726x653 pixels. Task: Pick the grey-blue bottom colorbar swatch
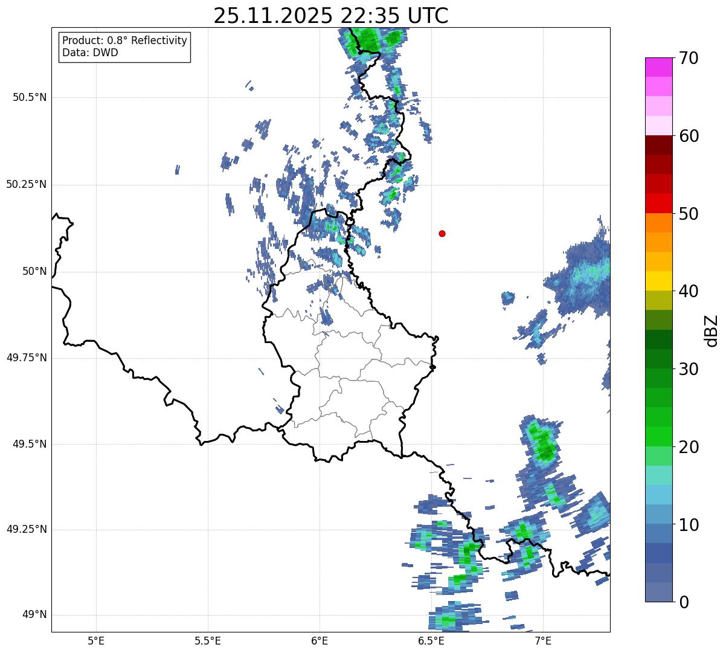pos(659,592)
